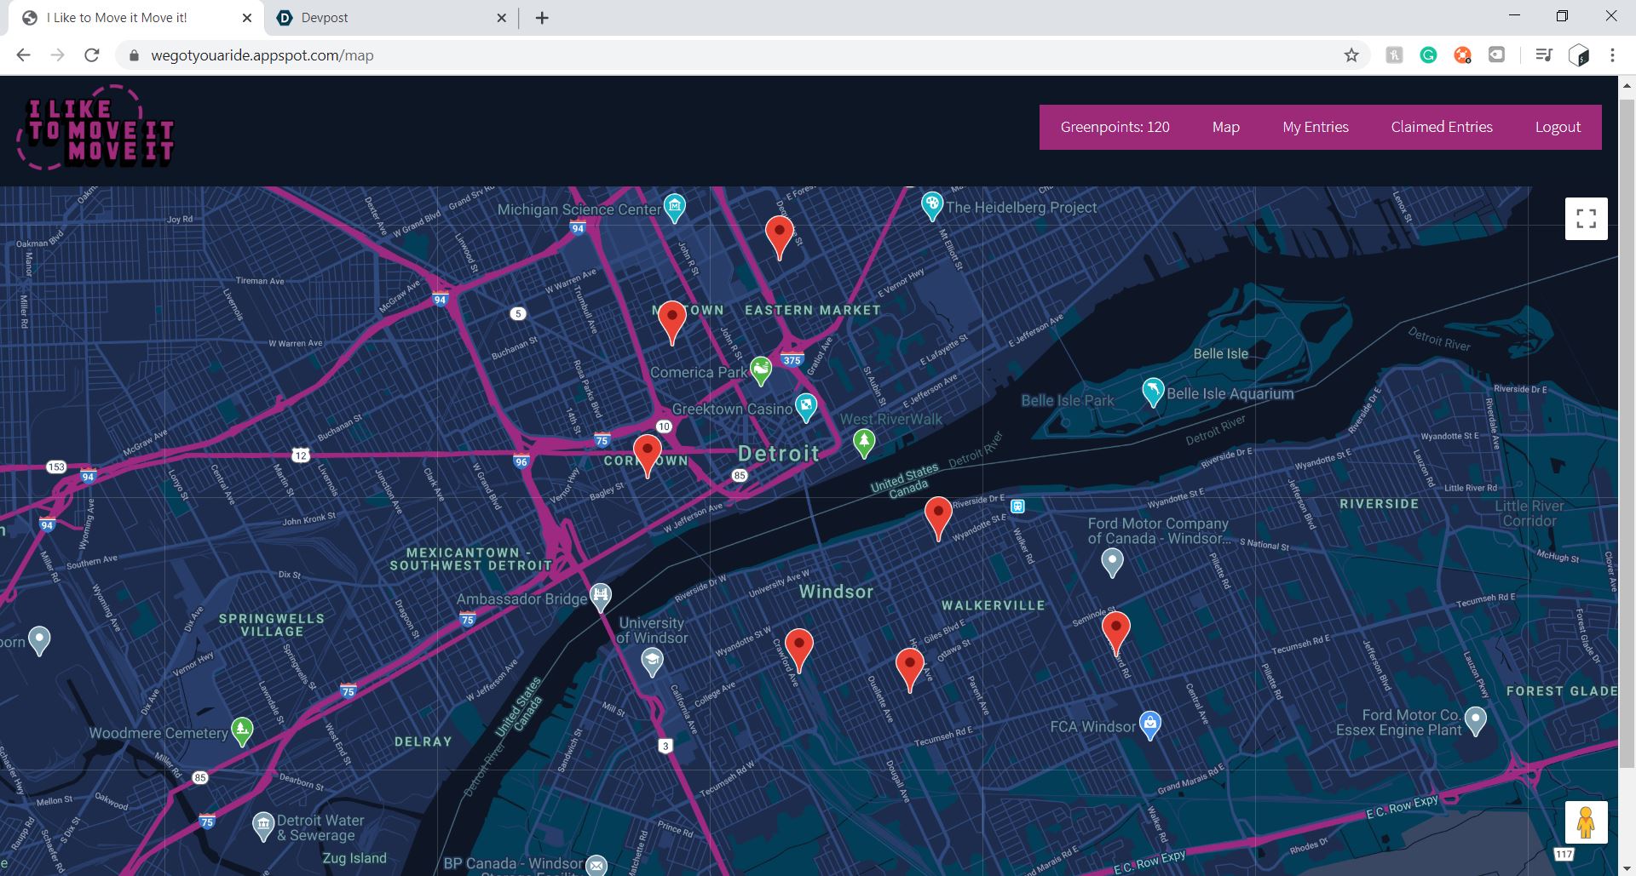Image resolution: width=1636 pixels, height=876 pixels.
Task: Go back to the previous page
Action: (23, 55)
